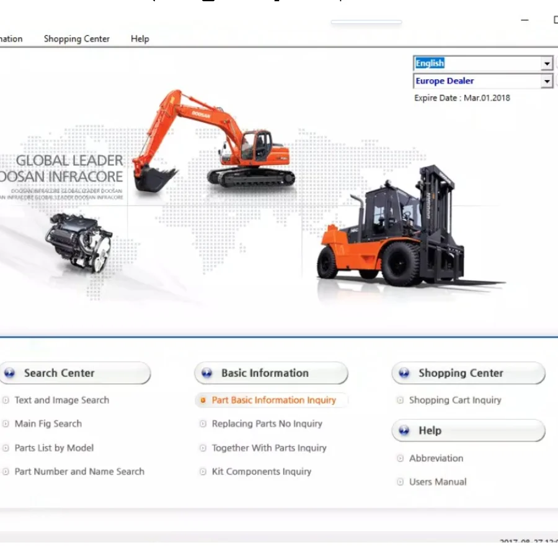Click bullet icon beside Kit Components Inquiry
The image size is (558, 558).
(x=203, y=472)
